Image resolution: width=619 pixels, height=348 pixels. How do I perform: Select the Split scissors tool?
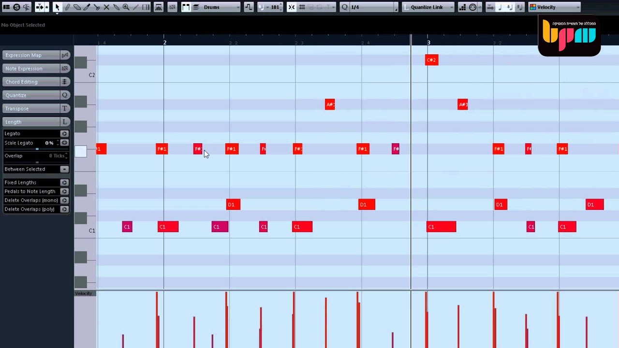pyautogui.click(x=97, y=7)
